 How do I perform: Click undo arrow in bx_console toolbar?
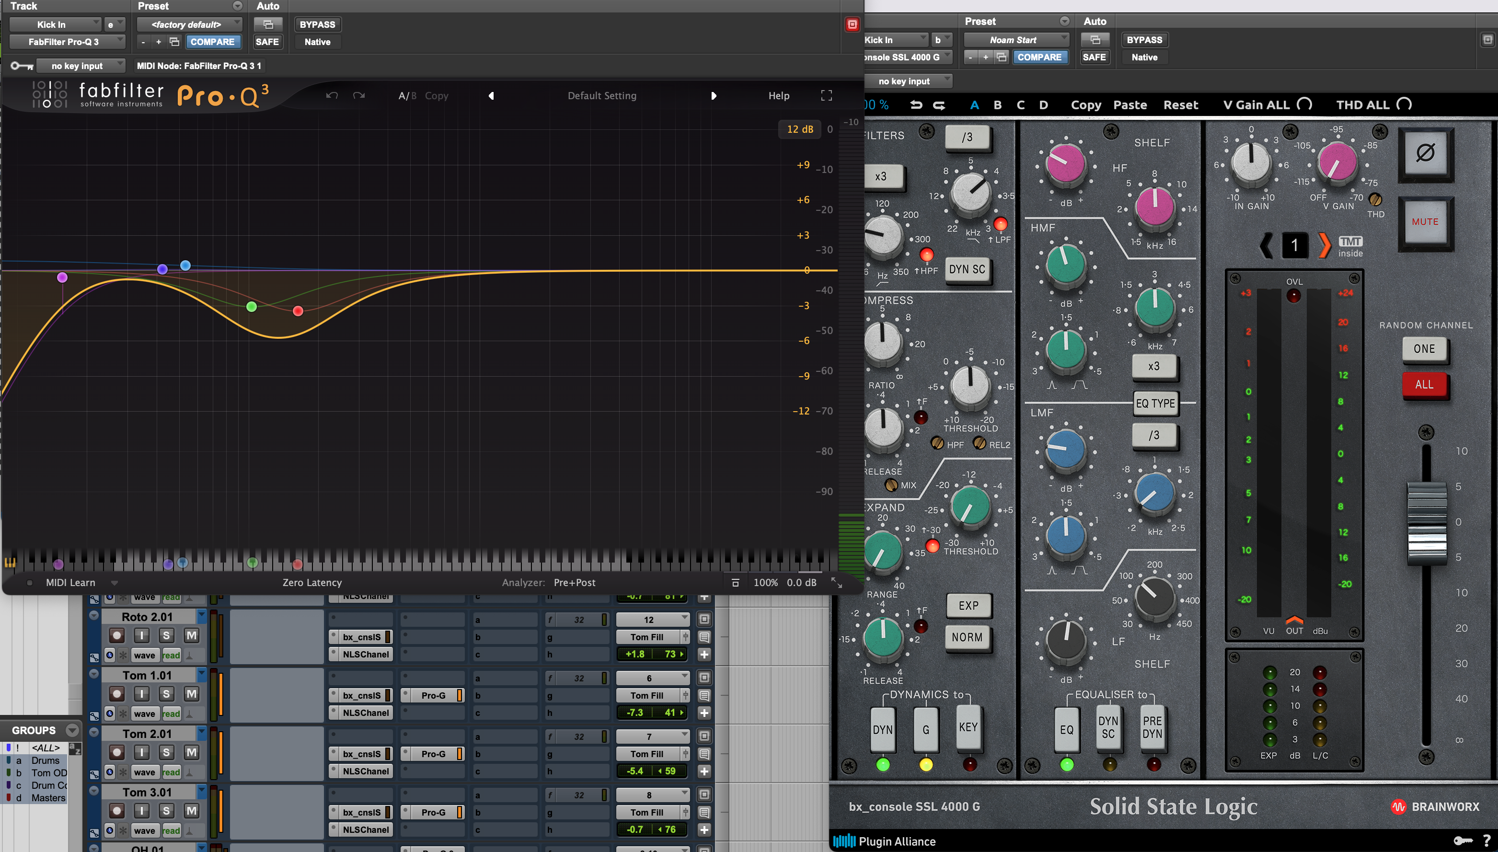916,105
